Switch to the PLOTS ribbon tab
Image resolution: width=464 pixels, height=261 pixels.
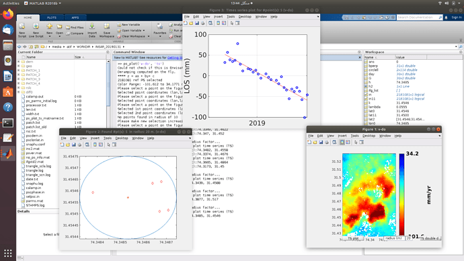click(52, 17)
